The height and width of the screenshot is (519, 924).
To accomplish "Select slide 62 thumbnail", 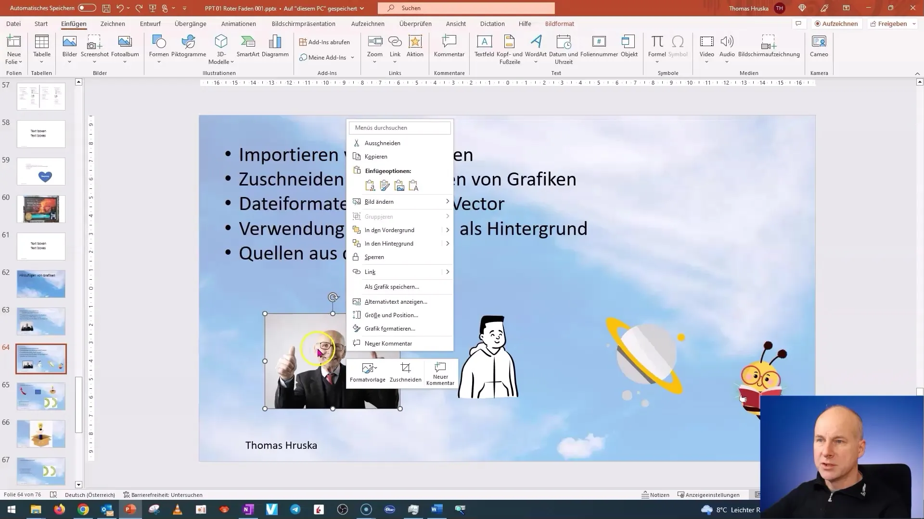I will 41,284.
